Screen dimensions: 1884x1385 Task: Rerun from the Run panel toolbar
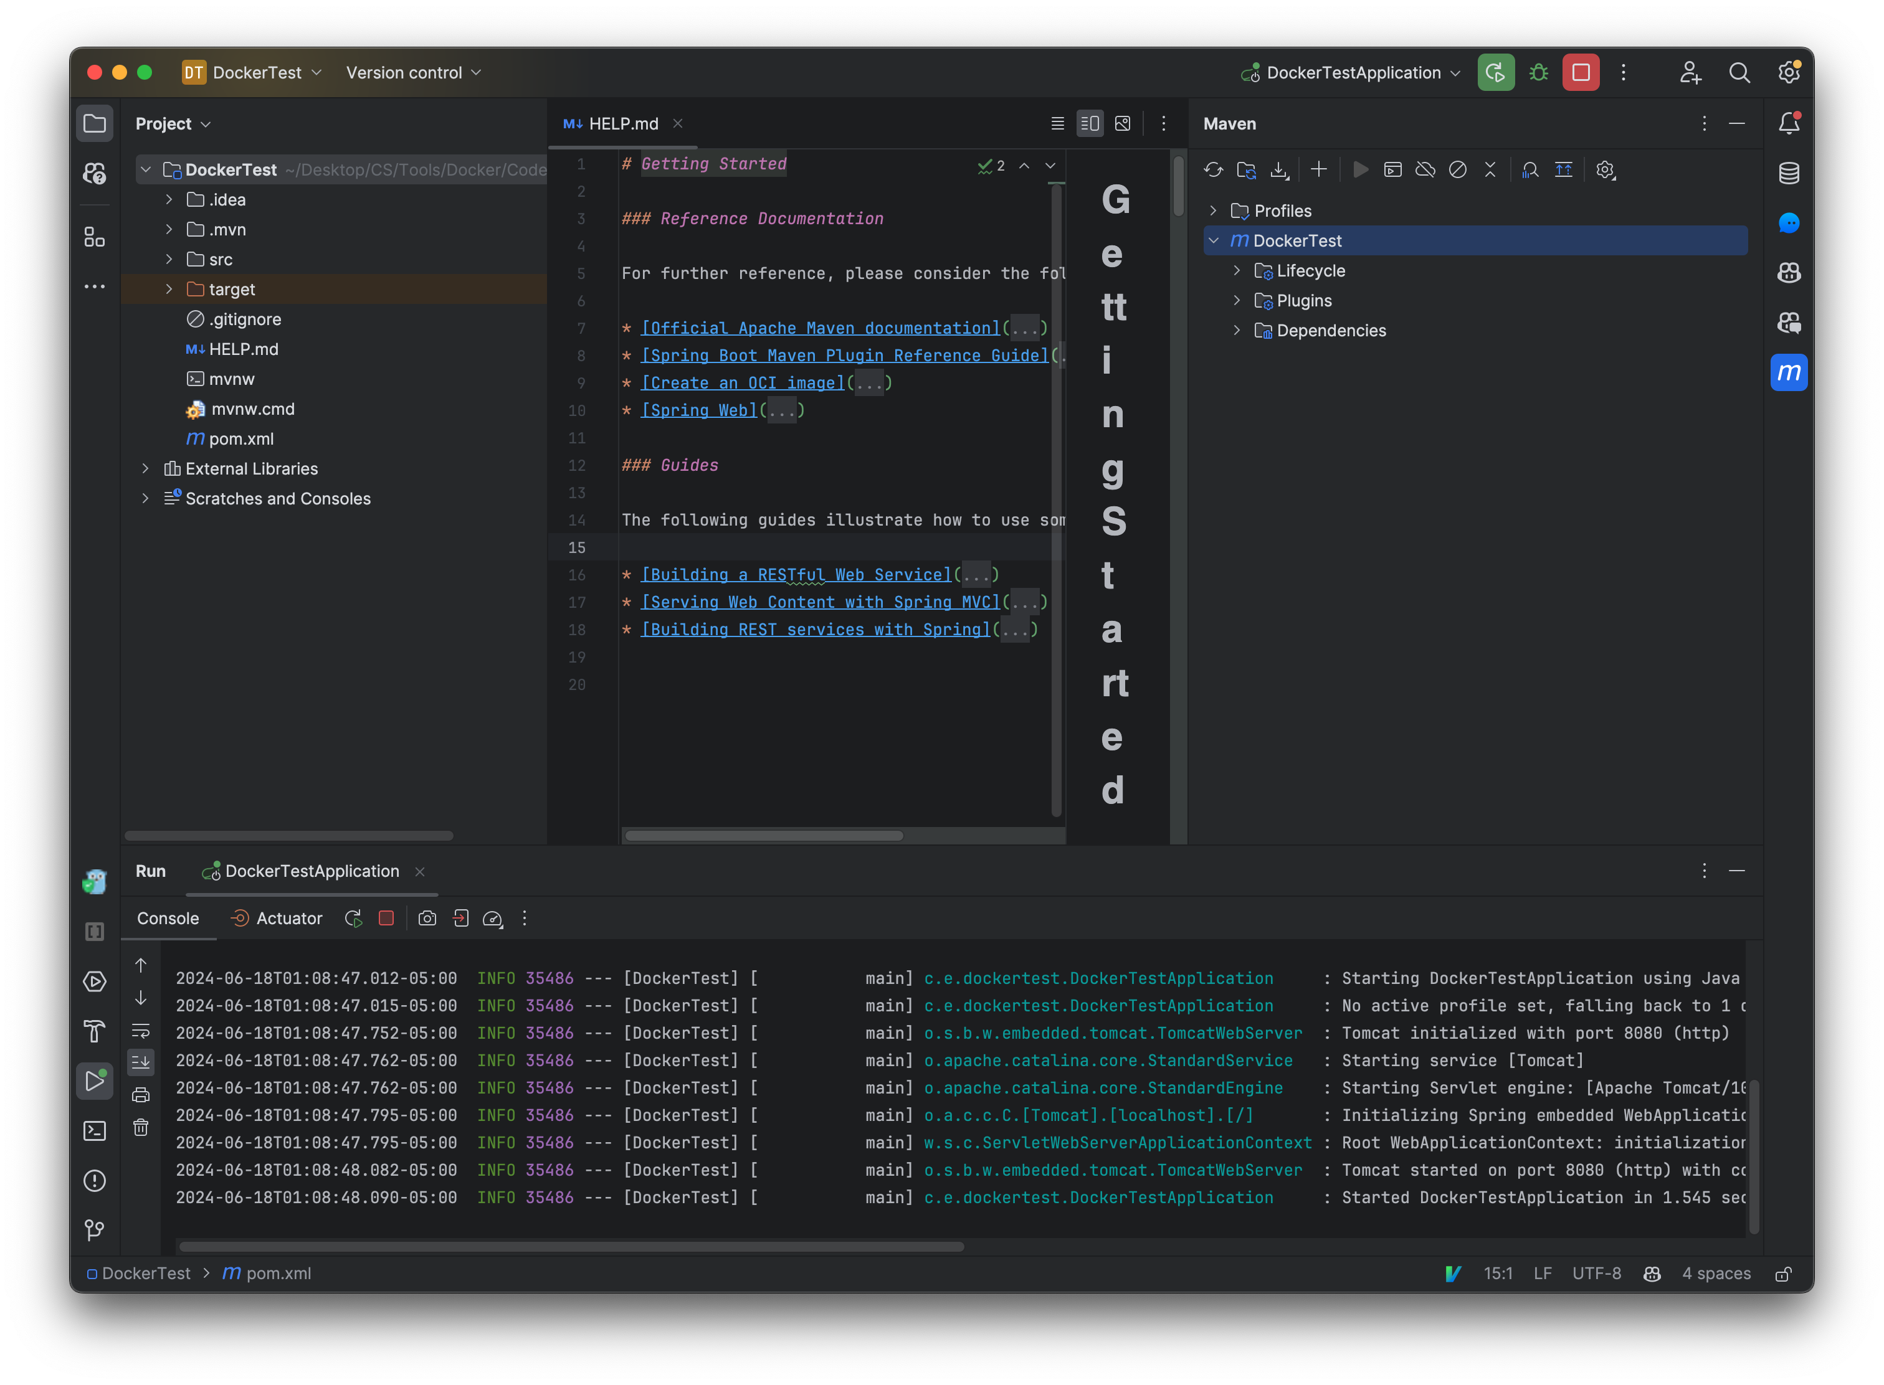click(x=353, y=919)
